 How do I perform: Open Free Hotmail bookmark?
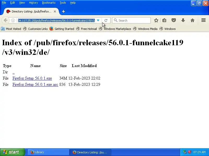coord(86,29)
